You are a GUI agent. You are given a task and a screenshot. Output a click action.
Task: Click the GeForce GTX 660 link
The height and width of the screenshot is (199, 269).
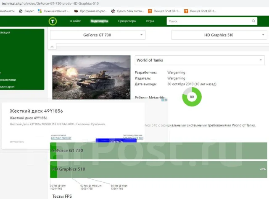[133, 138]
